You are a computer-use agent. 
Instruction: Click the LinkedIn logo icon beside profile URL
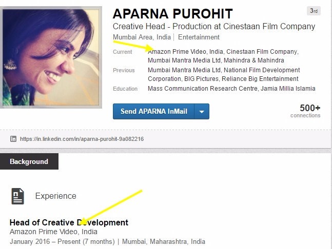click(x=13, y=139)
